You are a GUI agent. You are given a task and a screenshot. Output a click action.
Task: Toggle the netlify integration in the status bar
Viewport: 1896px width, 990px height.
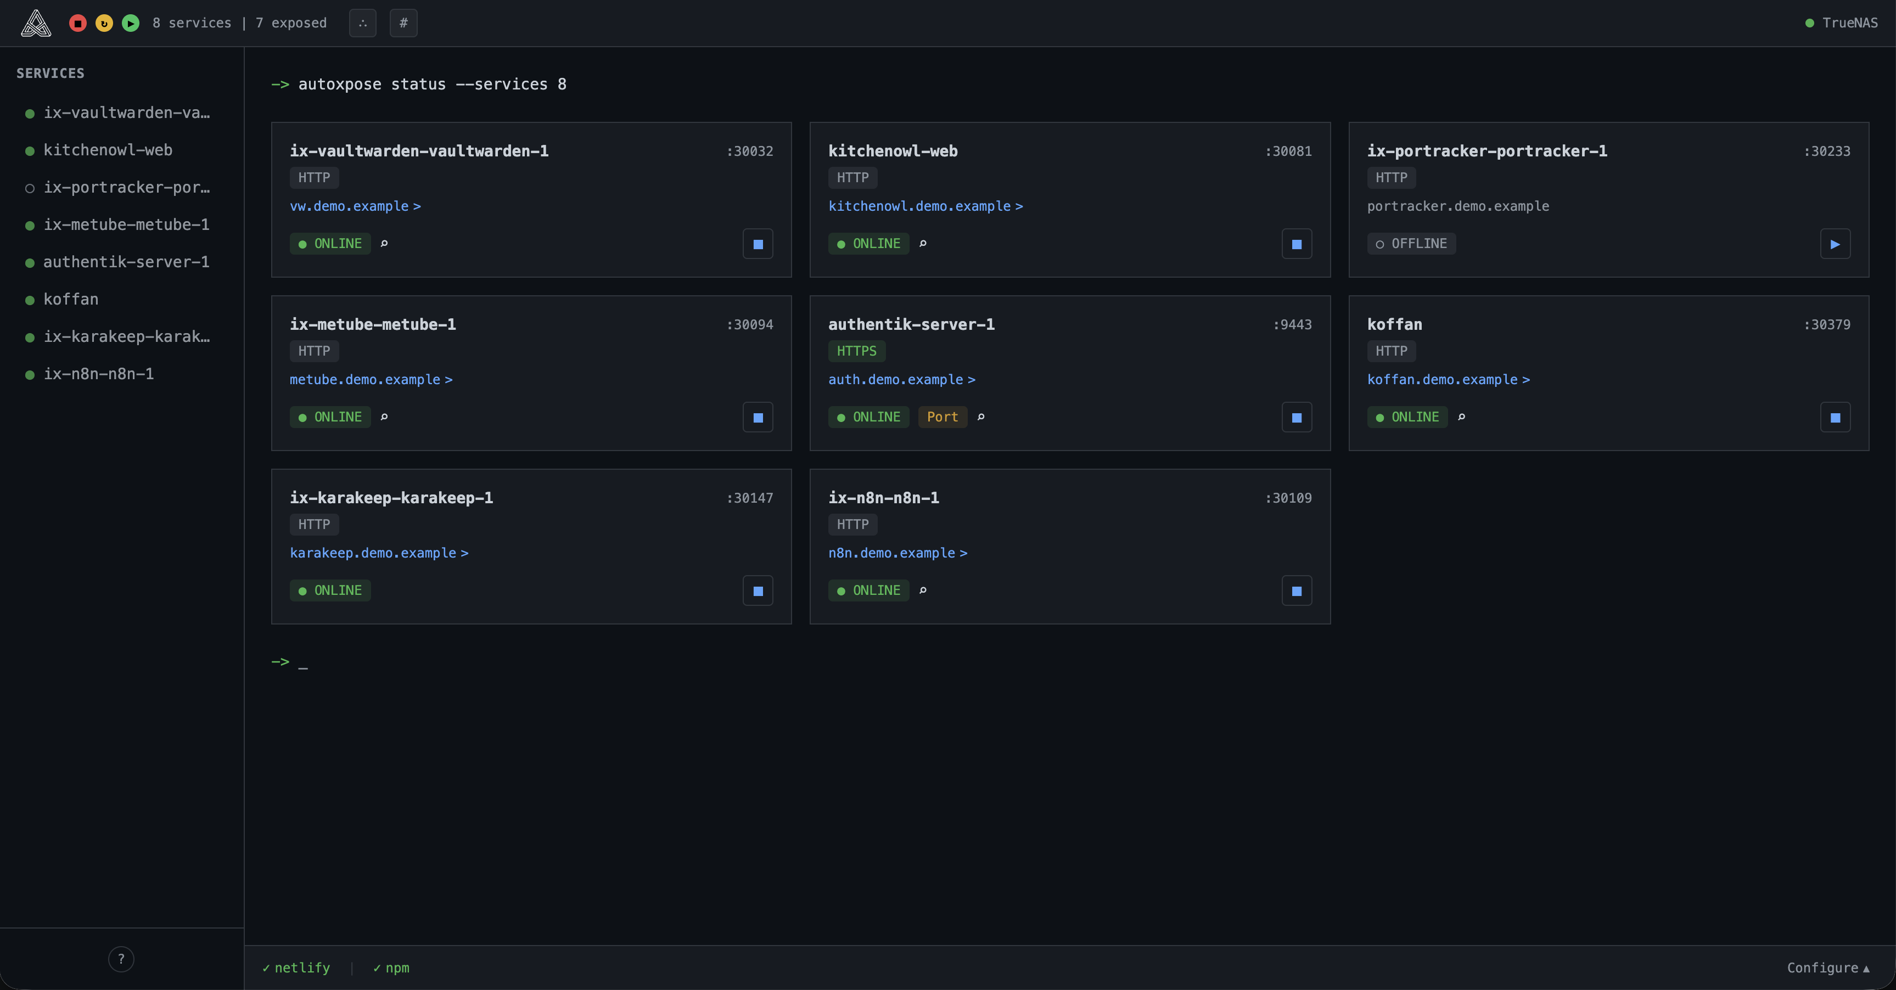pos(295,968)
